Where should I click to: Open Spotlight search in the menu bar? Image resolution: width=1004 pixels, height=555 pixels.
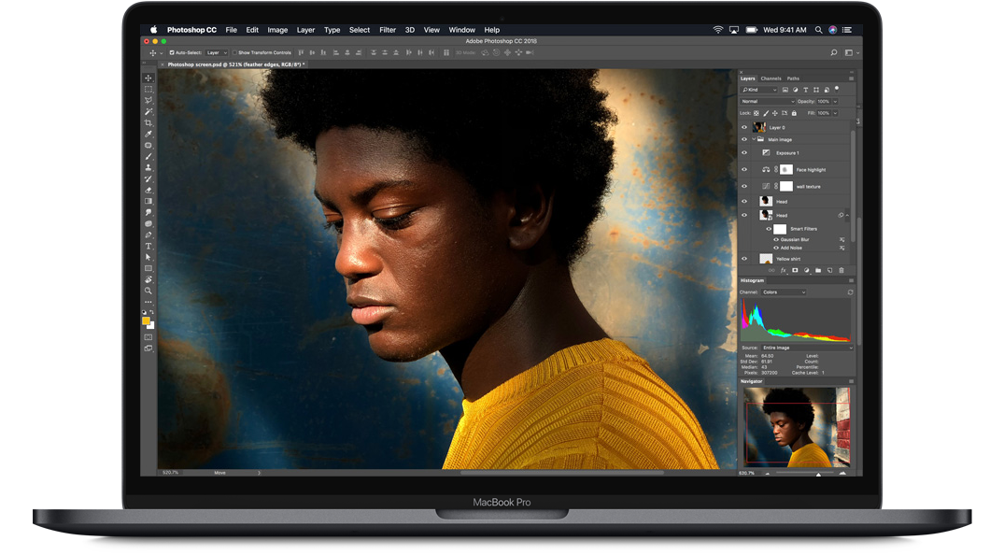tap(818, 30)
